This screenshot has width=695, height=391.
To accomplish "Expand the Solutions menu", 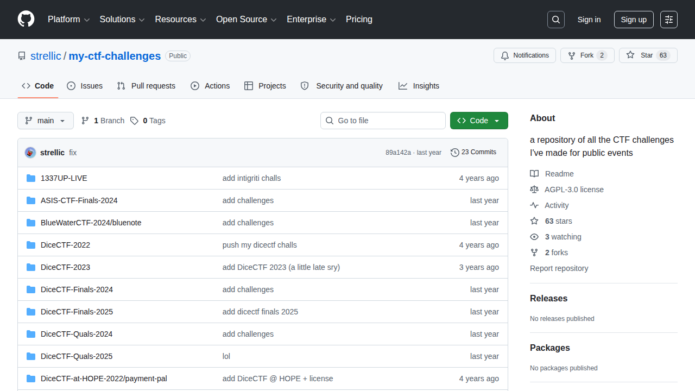I will (122, 20).
